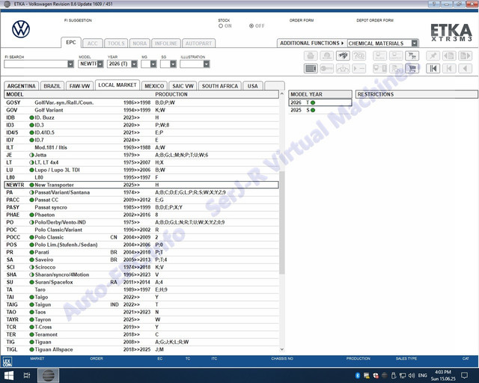Switch to the BRAZIL market tab
The image size is (479, 383).
[x=52, y=86]
